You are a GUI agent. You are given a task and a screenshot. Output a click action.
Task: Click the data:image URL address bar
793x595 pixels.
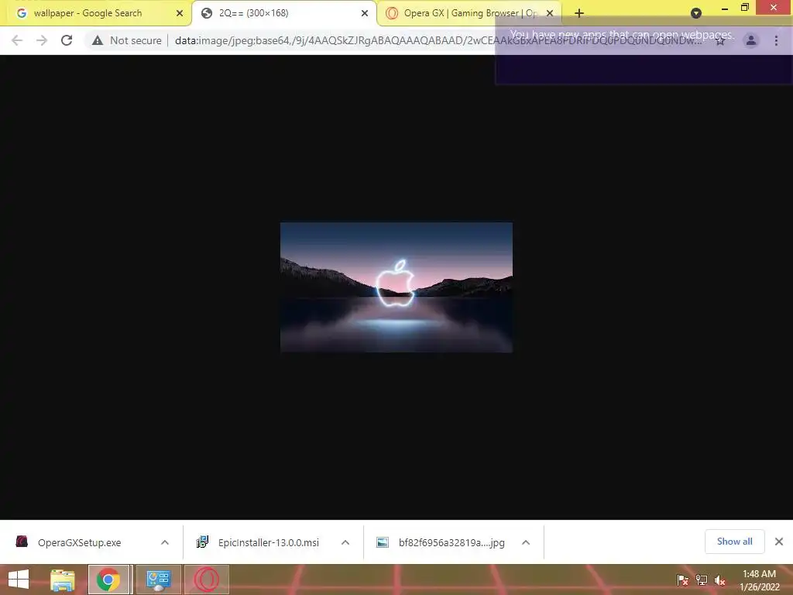pyautogui.click(x=438, y=40)
